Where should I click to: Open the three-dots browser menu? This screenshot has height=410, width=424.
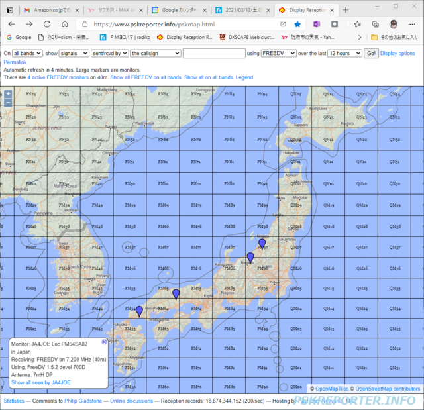tap(412, 25)
